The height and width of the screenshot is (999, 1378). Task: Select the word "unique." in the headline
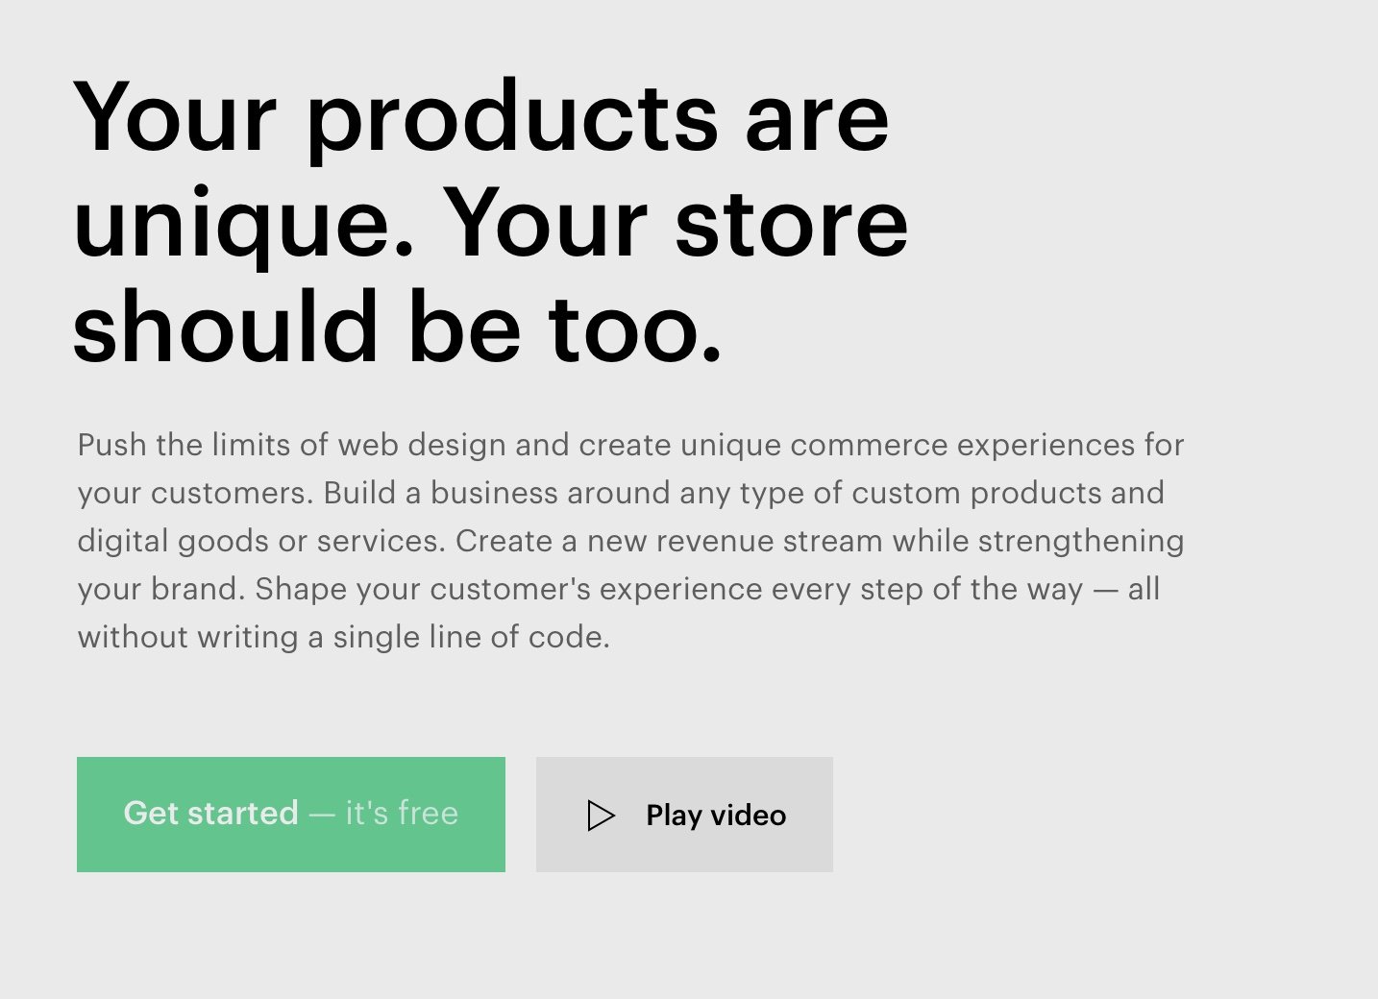click(244, 225)
